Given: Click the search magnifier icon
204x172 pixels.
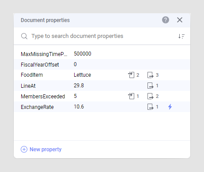Looking at the screenshot, I should [x=24, y=36].
